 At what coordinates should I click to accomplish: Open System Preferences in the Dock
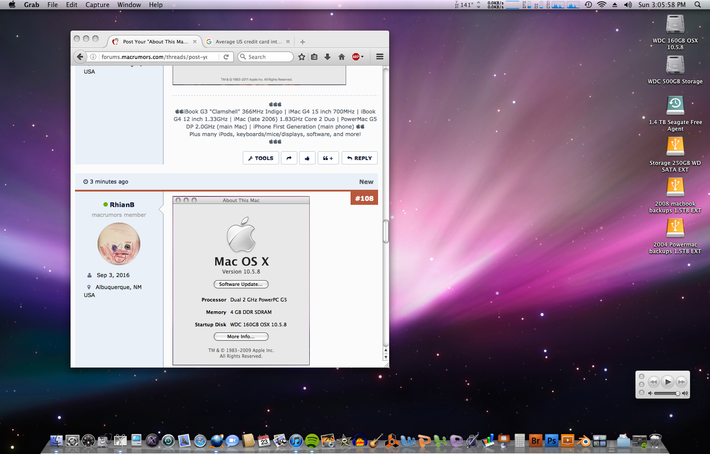[72, 441]
